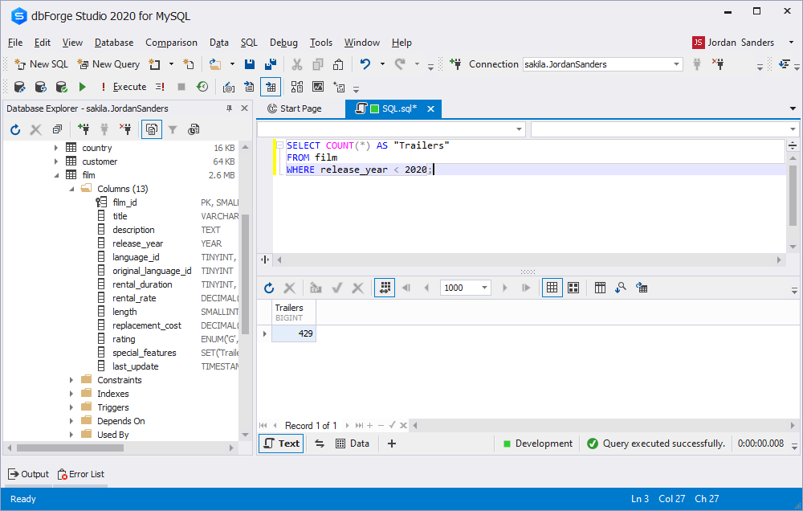Select the release_year column in the tree
The width and height of the screenshot is (803, 511).
click(x=137, y=243)
